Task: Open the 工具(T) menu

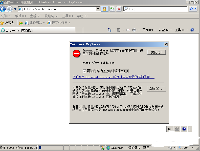Action: [x=68, y=16]
